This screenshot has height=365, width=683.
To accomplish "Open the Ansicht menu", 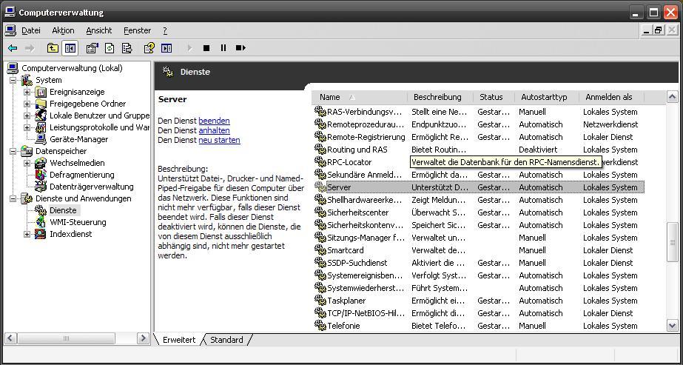I will (99, 30).
